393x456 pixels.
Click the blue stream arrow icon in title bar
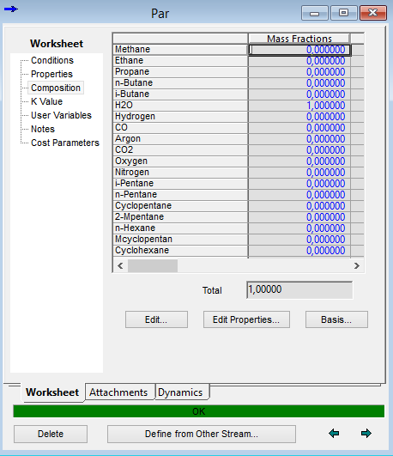click(x=11, y=9)
